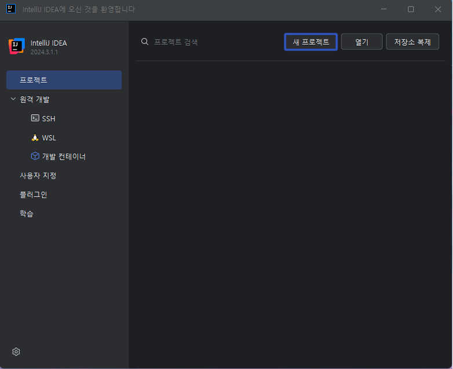Click the search magnifier icon
The width and height of the screenshot is (453, 369).
click(x=145, y=42)
